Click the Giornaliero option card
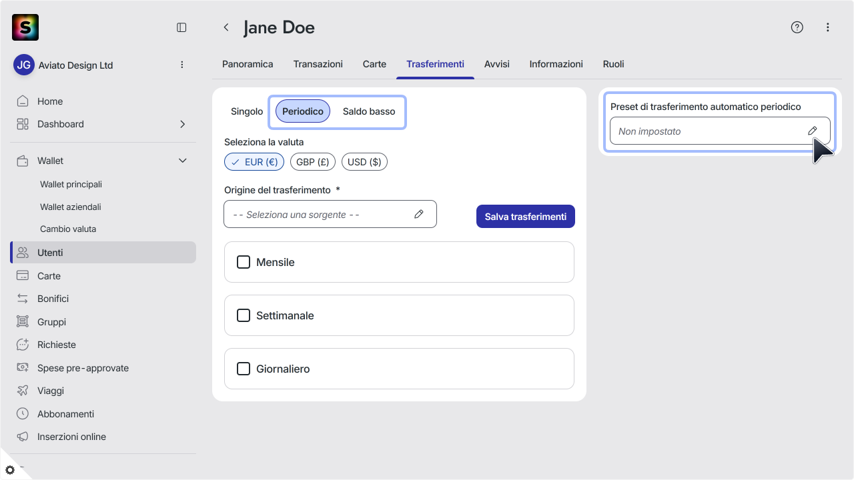The image size is (854, 480). point(399,369)
